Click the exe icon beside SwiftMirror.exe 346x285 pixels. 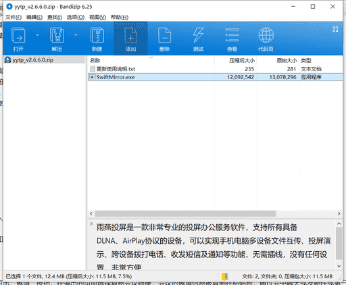pyautogui.click(x=93, y=77)
